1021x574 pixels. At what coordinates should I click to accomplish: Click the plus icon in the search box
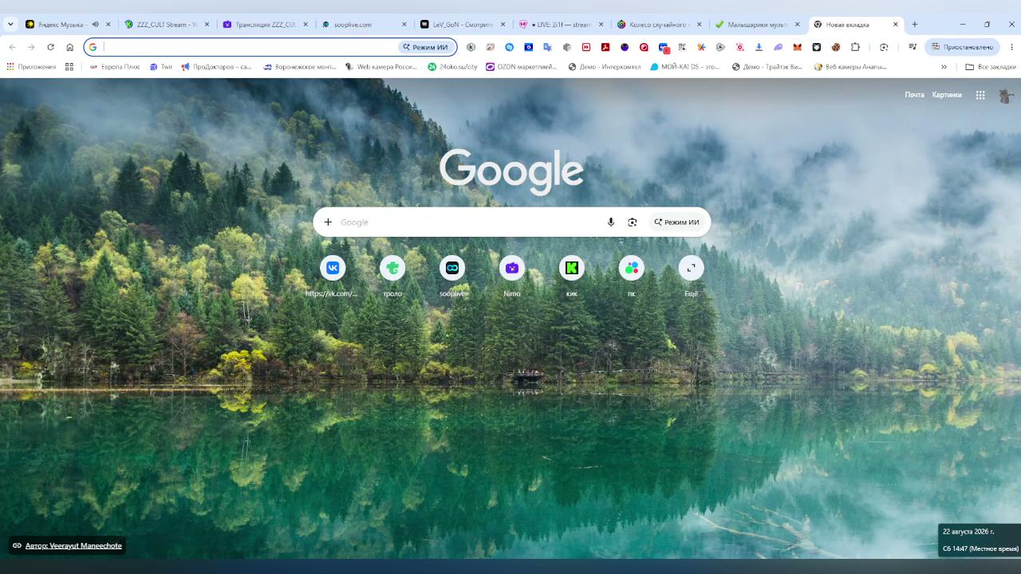328,222
